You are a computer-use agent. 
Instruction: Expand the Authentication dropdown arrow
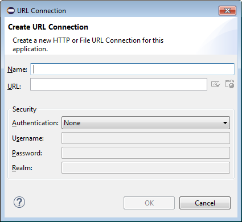click(x=225, y=123)
